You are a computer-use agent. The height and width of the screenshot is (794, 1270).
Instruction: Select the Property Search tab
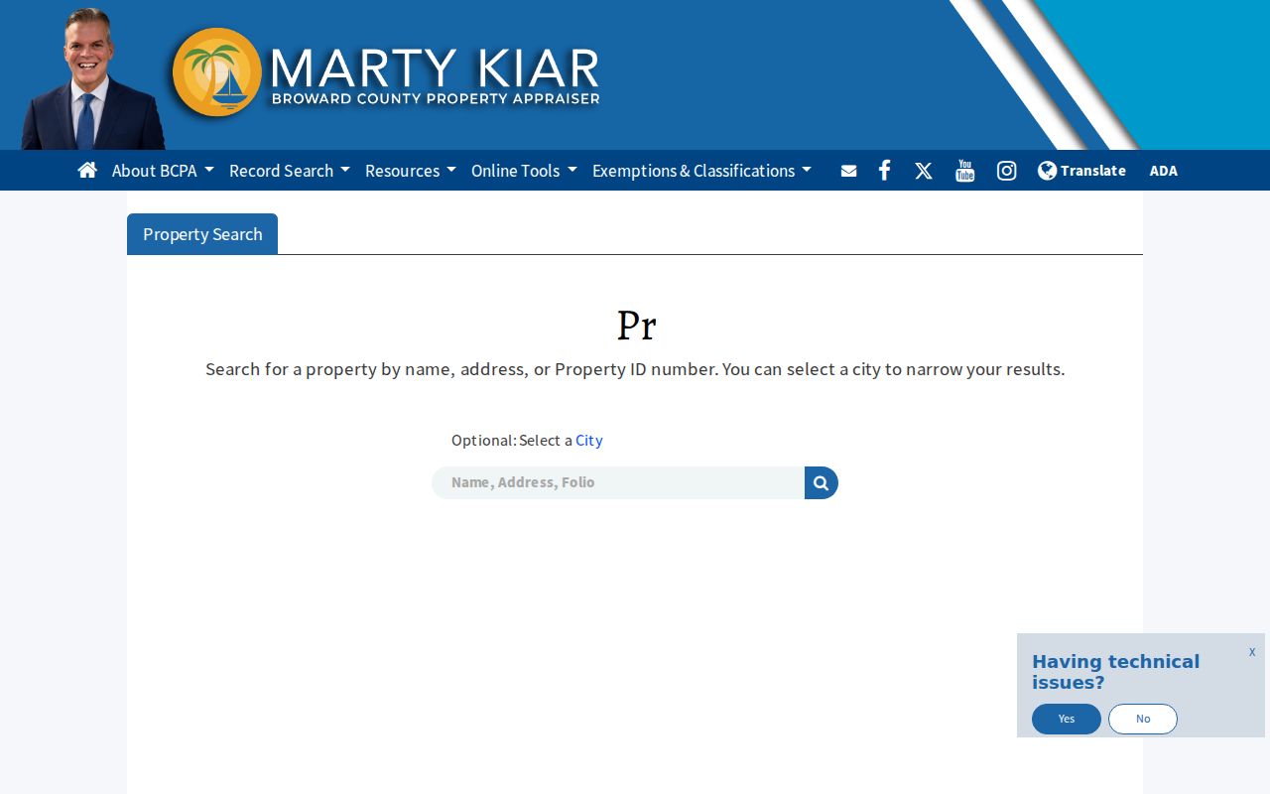click(x=202, y=234)
